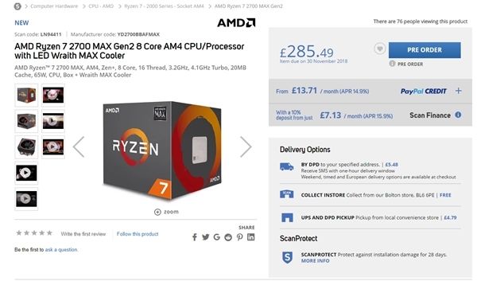The width and height of the screenshot is (477, 289).
Task: Select first Ryzen box thumbnail
Action: point(26,95)
